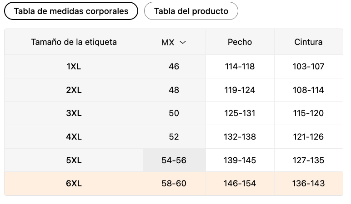The image size is (351, 204).
Task: Click the MX size 54-56 cell
Action: coord(174,160)
